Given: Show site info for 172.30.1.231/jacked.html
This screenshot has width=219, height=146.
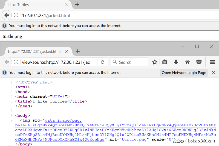Looking at the screenshot, I should coord(16,15).
